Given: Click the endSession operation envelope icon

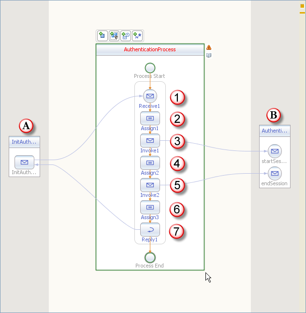Looking at the screenshot, I should [275, 173].
